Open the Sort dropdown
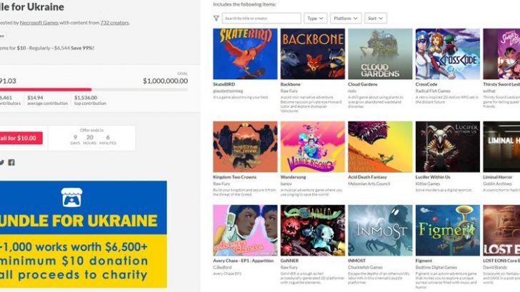 tap(376, 19)
